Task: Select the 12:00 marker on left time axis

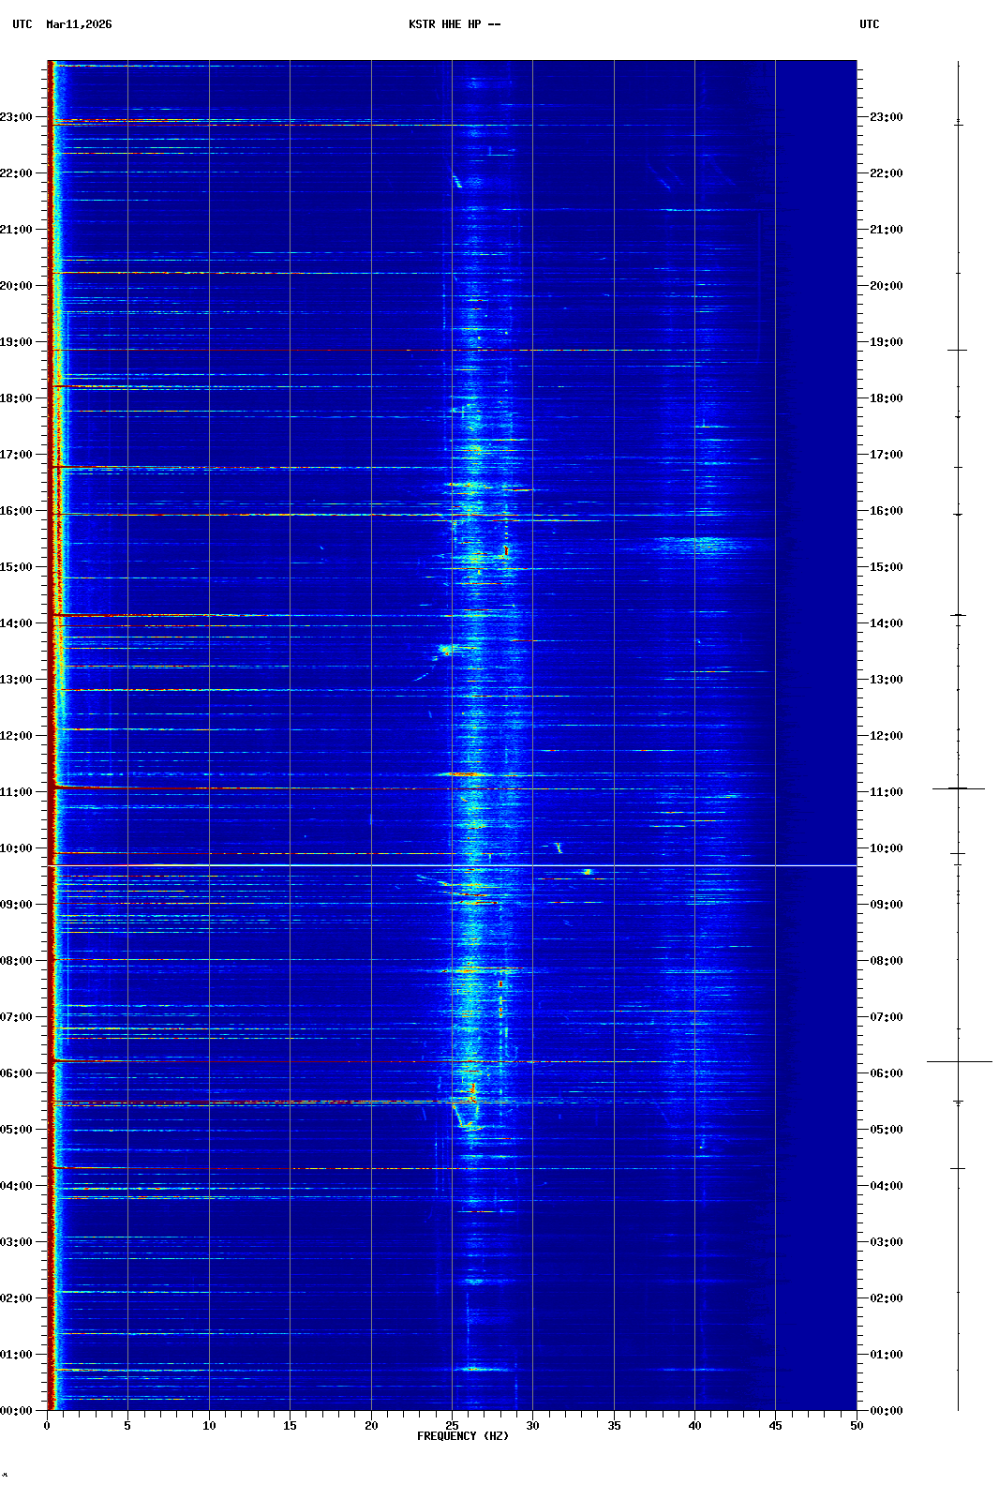Action: click(x=17, y=736)
